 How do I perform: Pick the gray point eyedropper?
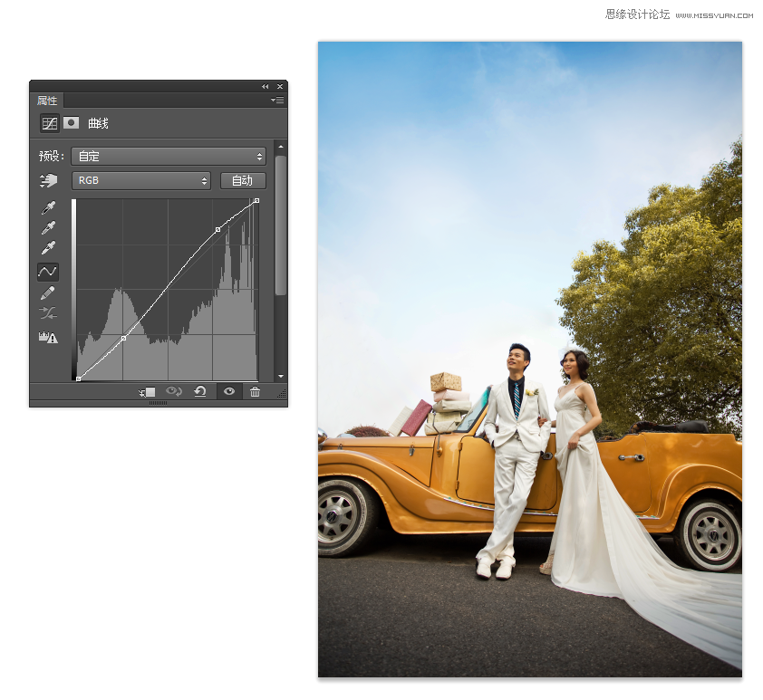[x=48, y=227]
